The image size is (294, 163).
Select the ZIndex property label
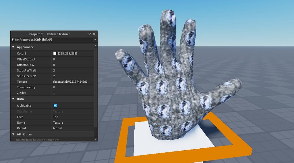coord(22,93)
